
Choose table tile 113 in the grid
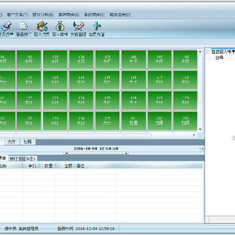(x=55, y=80)
